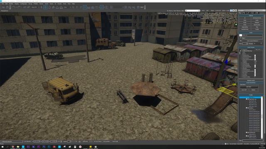Click the Use Custom Material button
The height and width of the screenshot is (149, 266).
click(x=252, y=41)
